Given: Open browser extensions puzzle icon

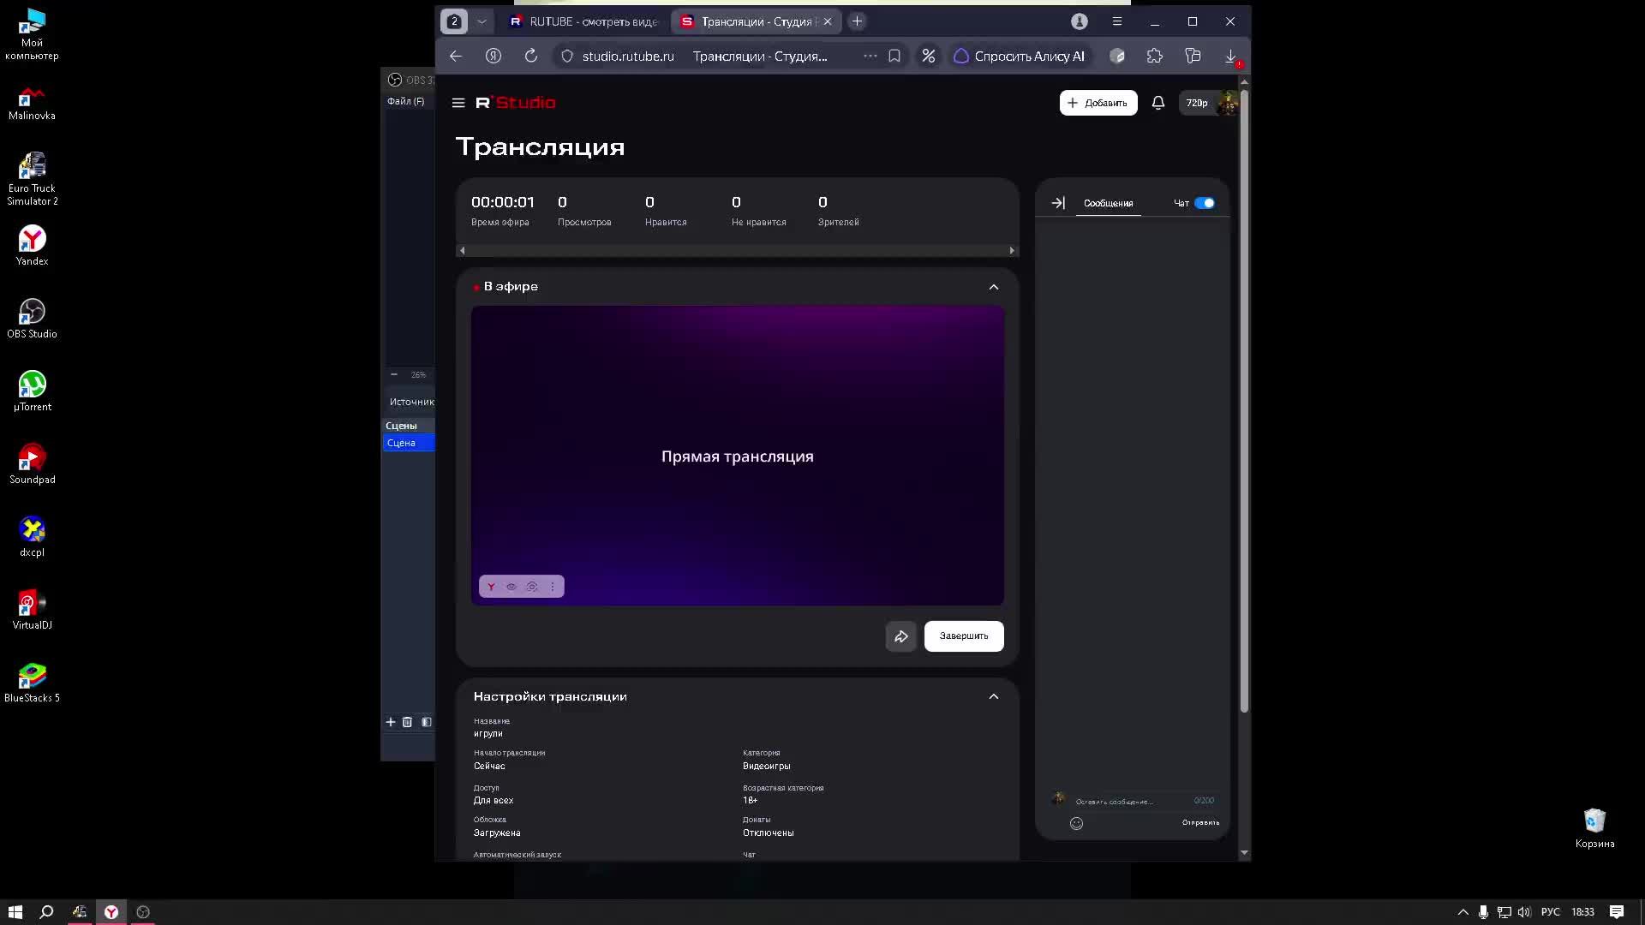Looking at the screenshot, I should 1155,57.
